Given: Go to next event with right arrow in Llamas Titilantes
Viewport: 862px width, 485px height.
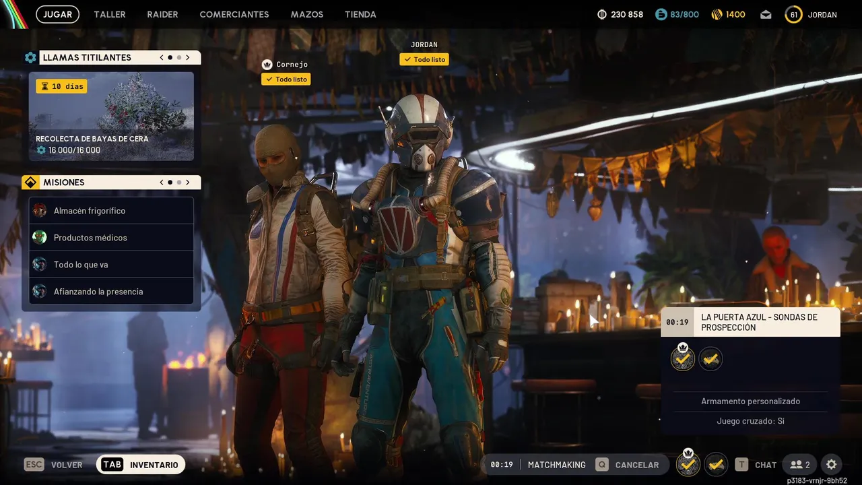Looking at the screenshot, I should [188, 58].
